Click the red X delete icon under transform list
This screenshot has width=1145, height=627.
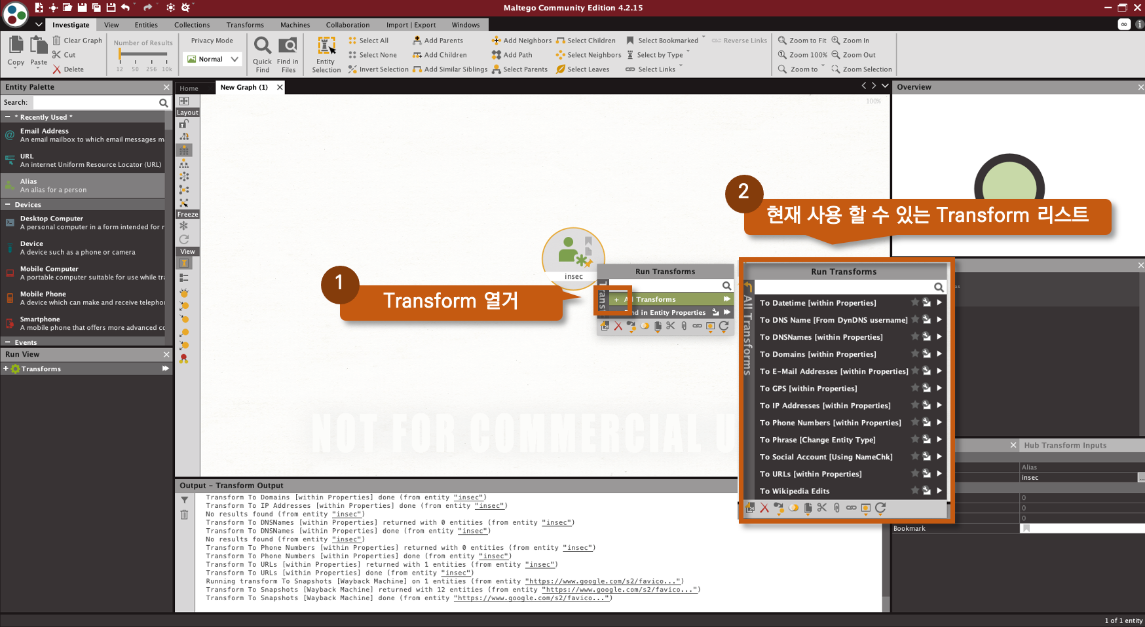[x=764, y=508]
